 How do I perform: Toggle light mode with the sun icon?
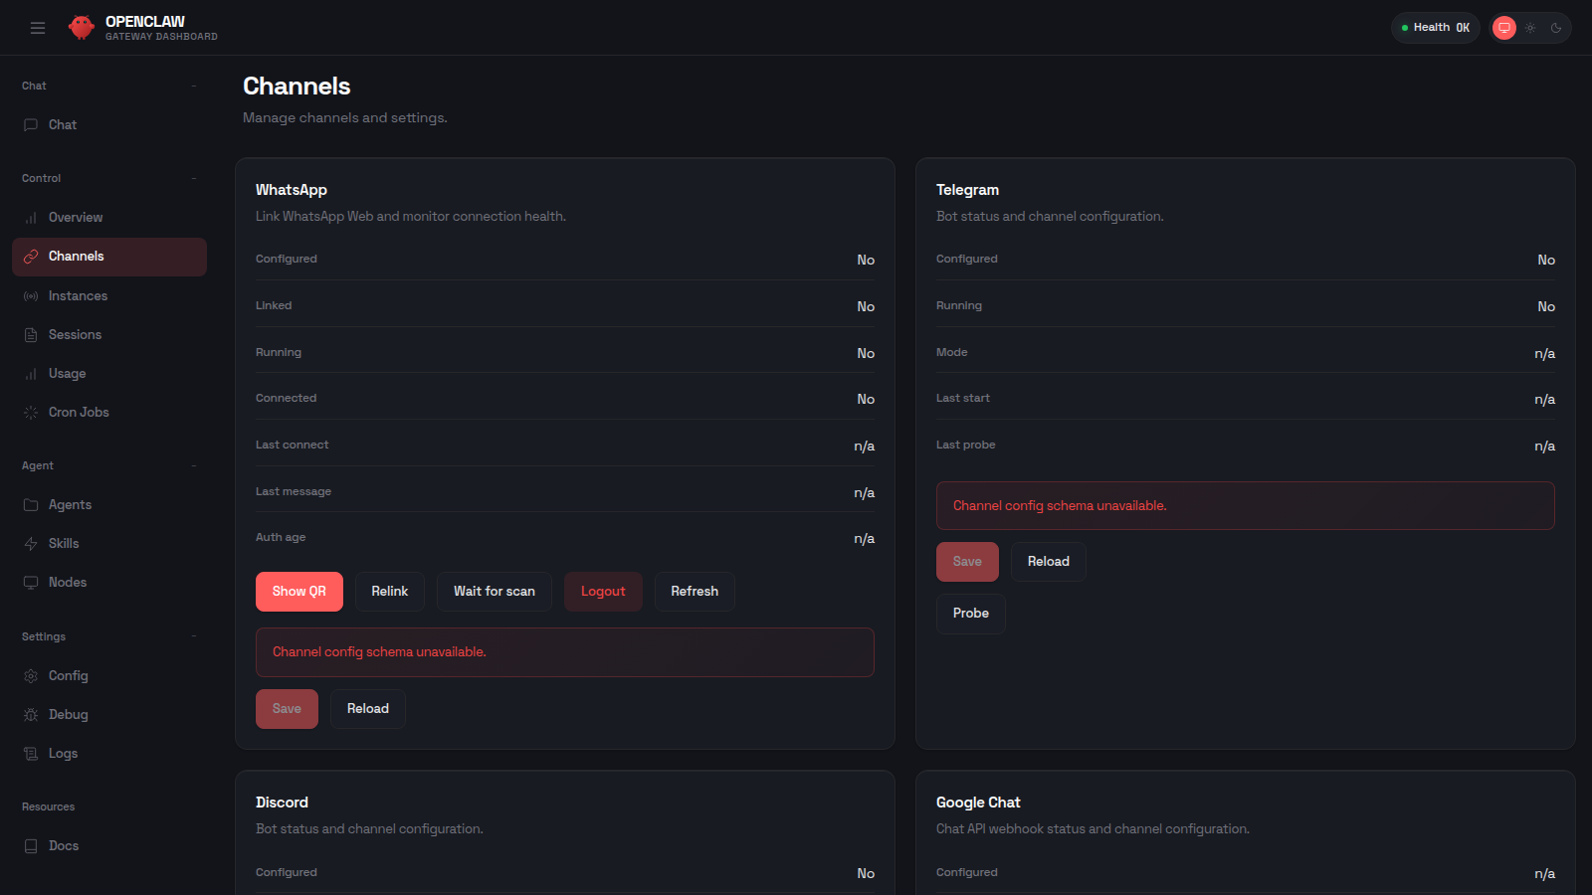[x=1529, y=27]
